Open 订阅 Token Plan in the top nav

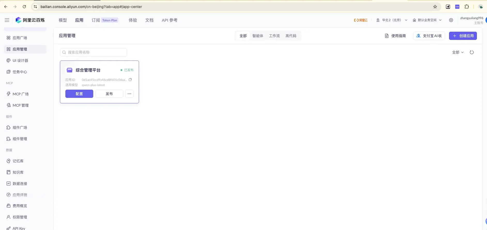tap(105, 20)
